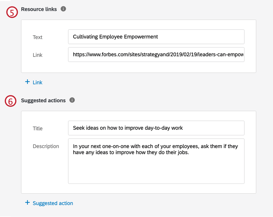The width and height of the screenshot is (273, 217).
Task: Click the info icon beside Suggested actions
Action: tap(72, 100)
